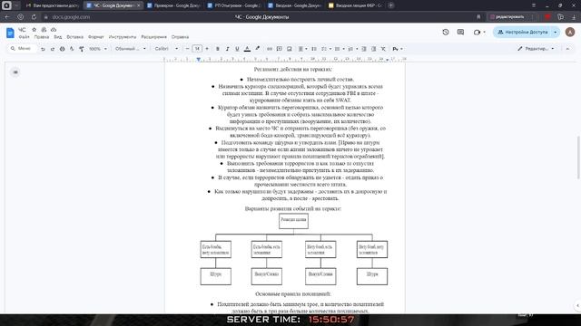
Task: Open the Правка menu
Action: point(42,37)
